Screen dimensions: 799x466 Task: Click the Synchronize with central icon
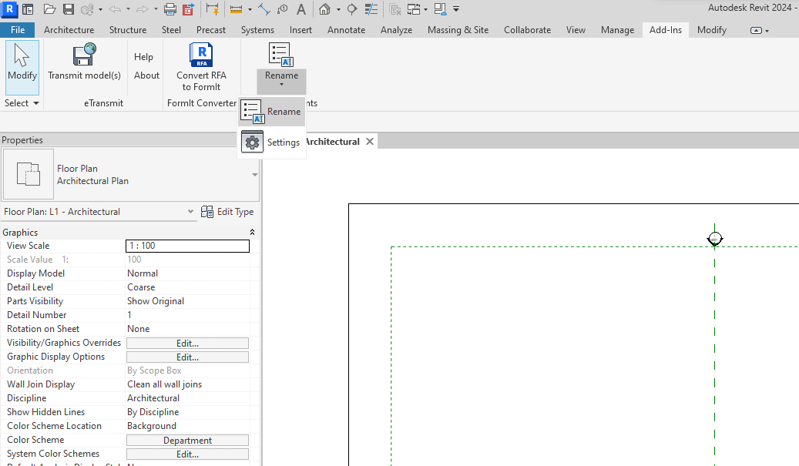tap(87, 9)
